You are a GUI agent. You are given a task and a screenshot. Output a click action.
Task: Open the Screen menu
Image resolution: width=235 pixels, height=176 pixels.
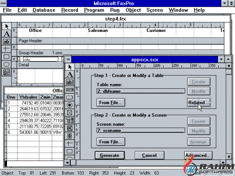(155, 10)
